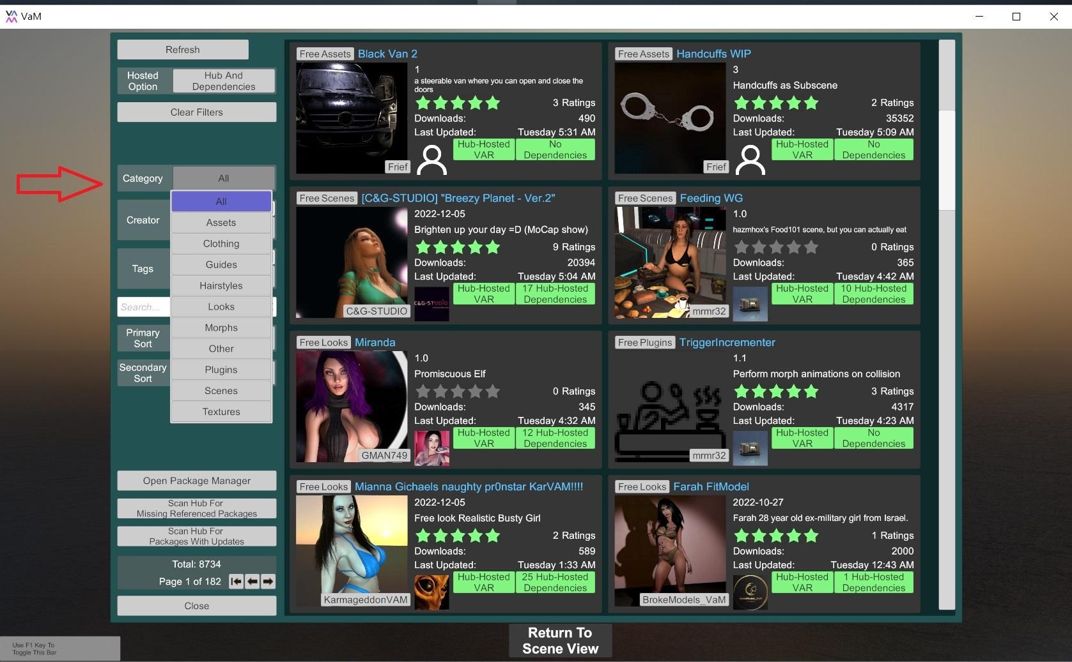
Task: Open Package Manager
Action: (197, 481)
